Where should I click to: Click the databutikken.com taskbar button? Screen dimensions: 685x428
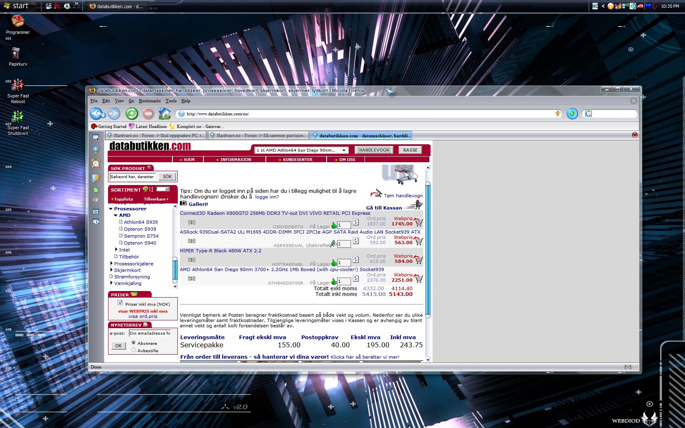pyautogui.click(x=117, y=6)
